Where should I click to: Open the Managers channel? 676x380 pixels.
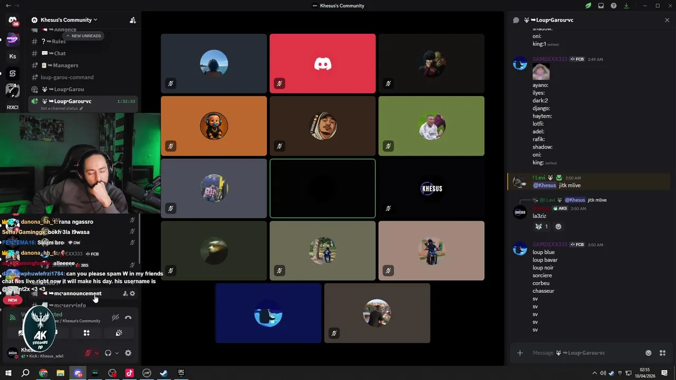[x=83, y=65]
